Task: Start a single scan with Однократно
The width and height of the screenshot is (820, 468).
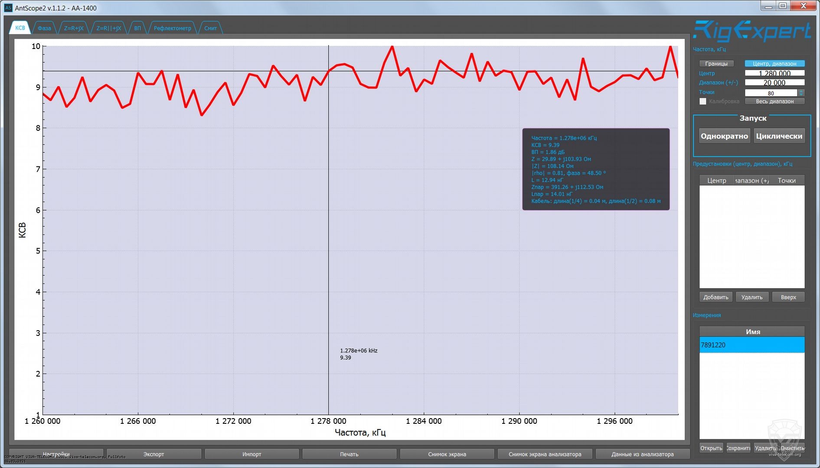Action: point(724,136)
